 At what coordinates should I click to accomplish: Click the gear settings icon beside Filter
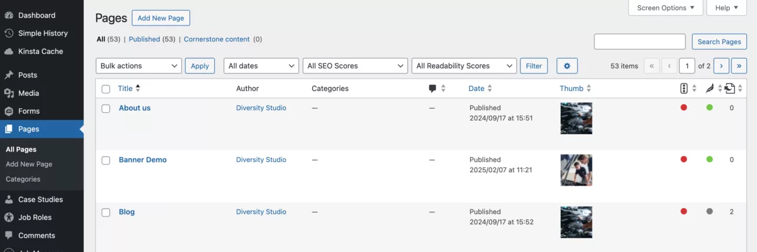(x=567, y=66)
